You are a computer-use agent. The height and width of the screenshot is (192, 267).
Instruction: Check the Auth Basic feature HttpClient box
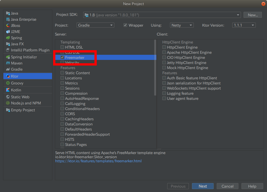[x=164, y=78]
